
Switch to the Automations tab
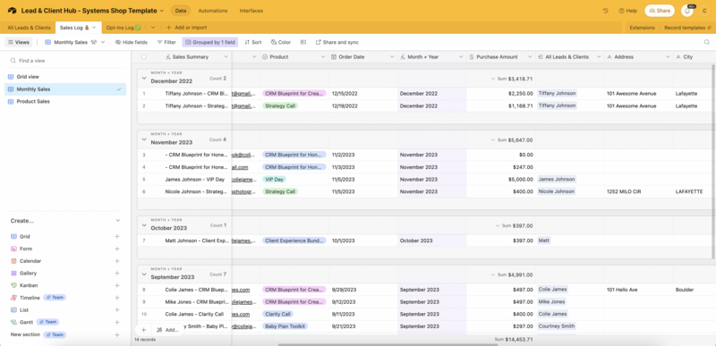(x=213, y=11)
